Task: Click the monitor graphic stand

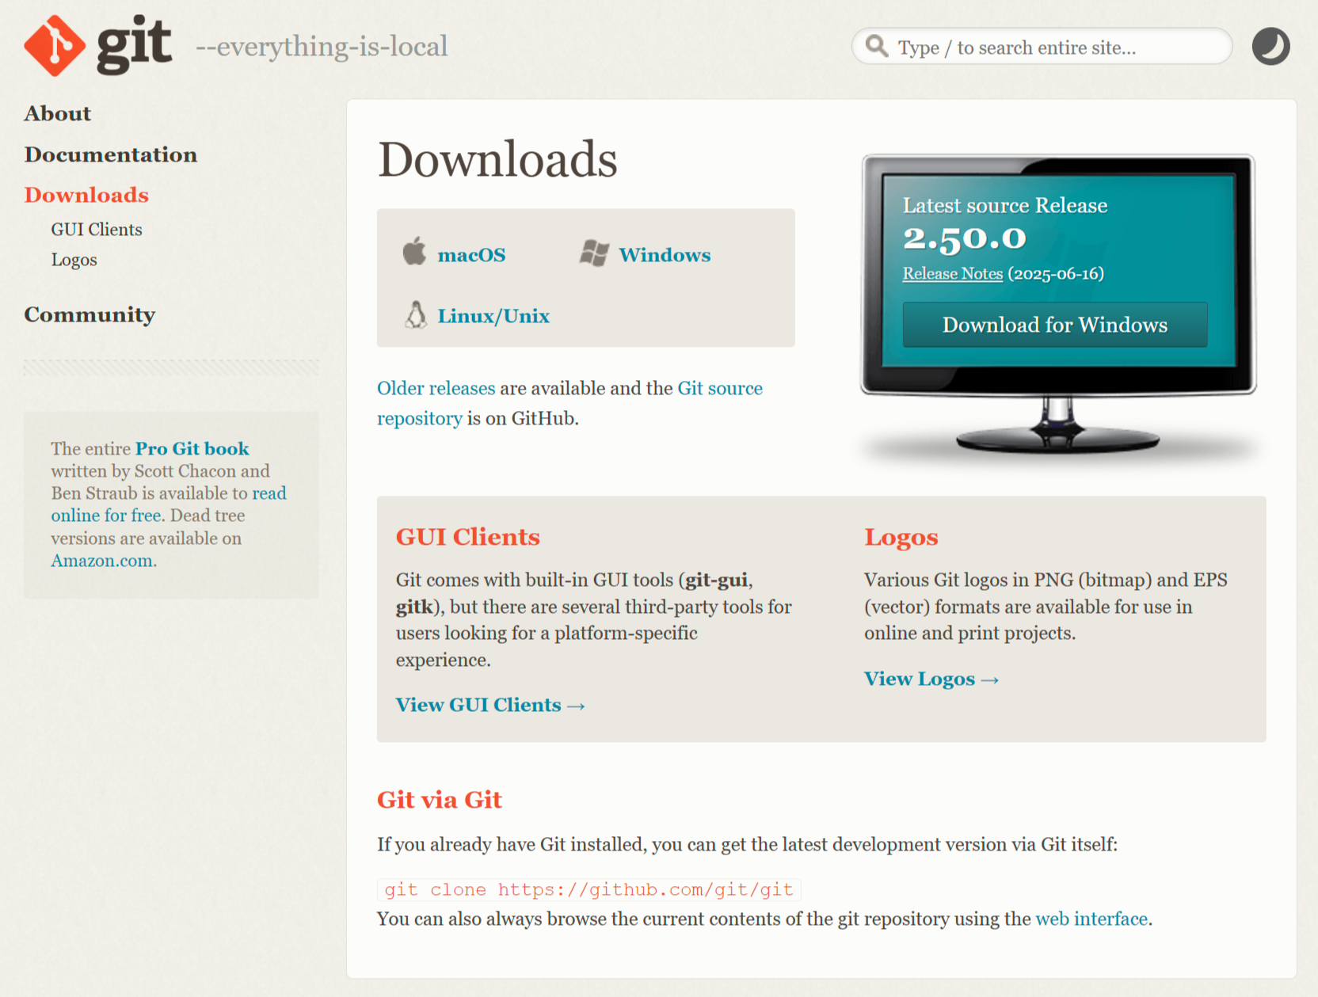Action: click(x=1057, y=425)
